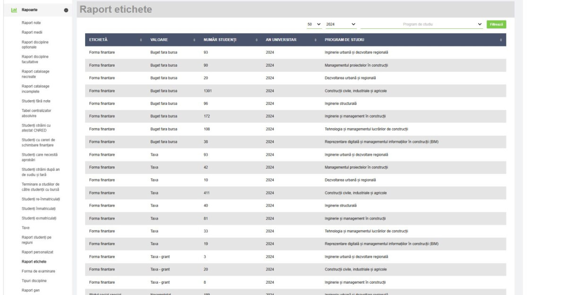Viewport: 567px width, 295px height.
Task: Click the Rapoarte section label
Action: (30, 9)
